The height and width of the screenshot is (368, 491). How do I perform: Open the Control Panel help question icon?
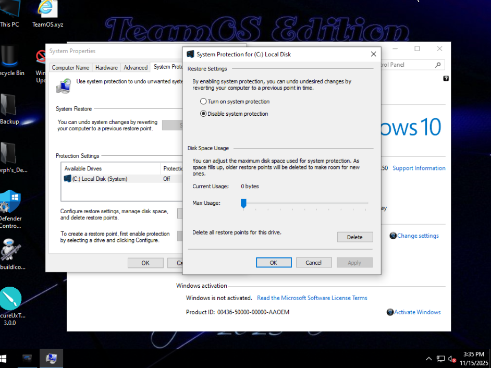tap(446, 78)
